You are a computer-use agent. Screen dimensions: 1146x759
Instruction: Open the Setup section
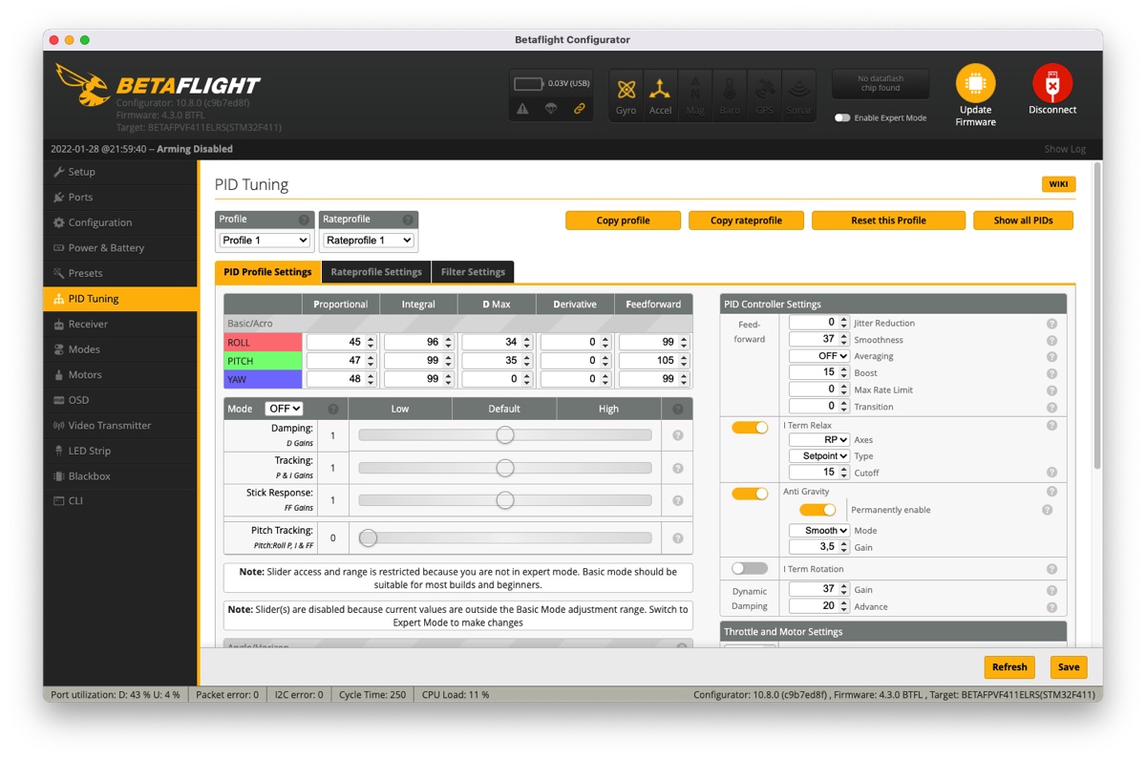(x=120, y=172)
